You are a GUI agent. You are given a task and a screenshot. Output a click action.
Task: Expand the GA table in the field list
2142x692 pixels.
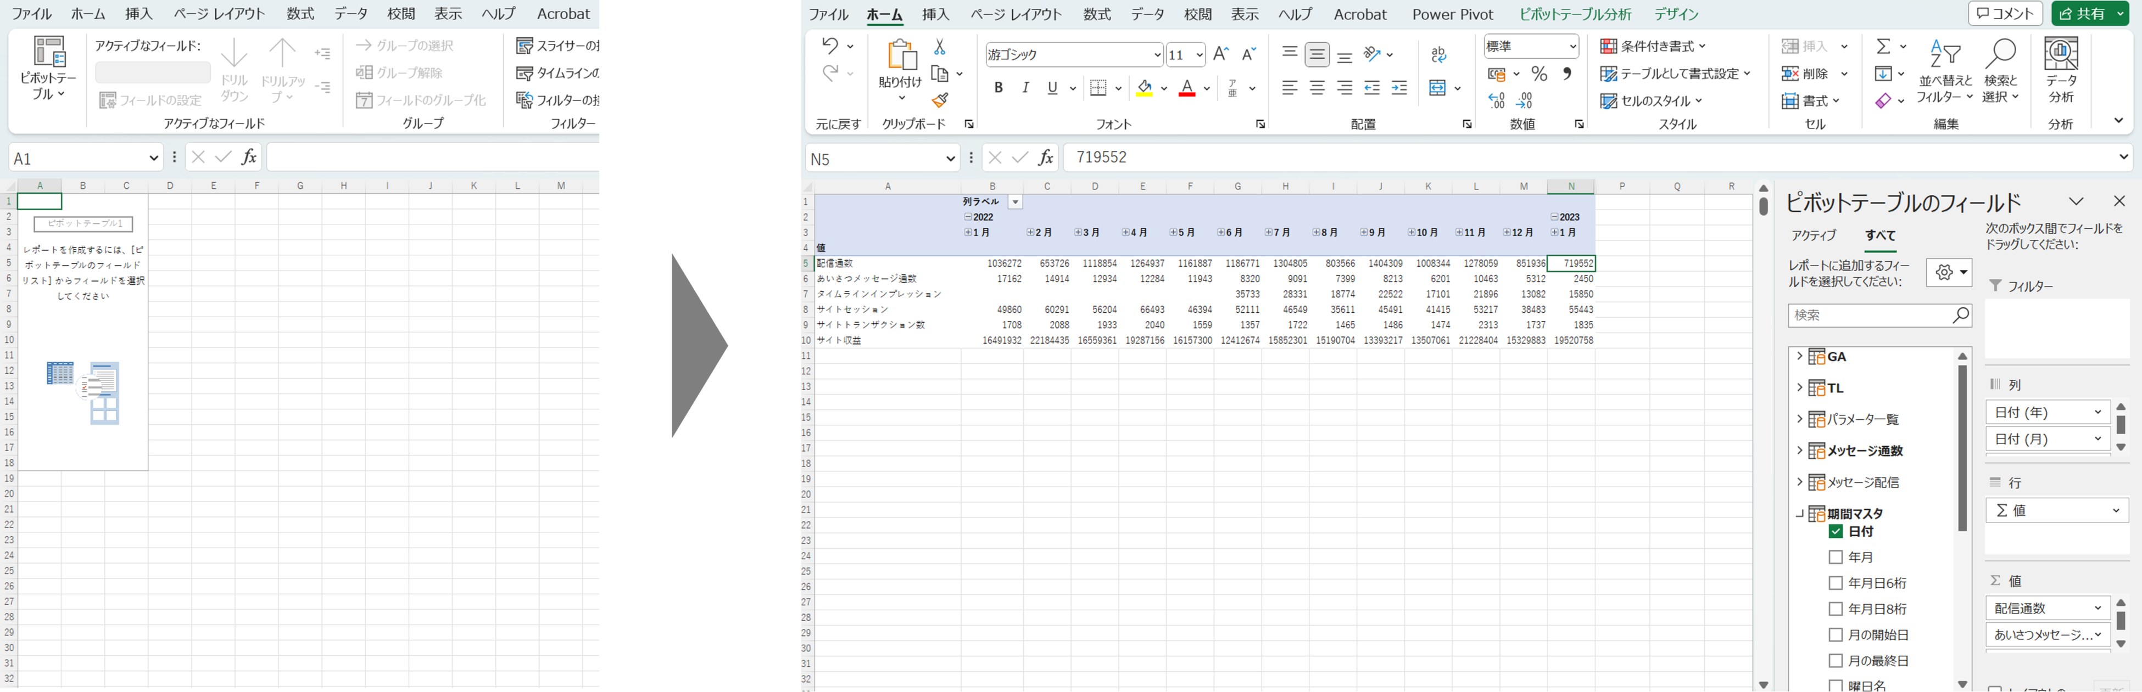[1799, 356]
